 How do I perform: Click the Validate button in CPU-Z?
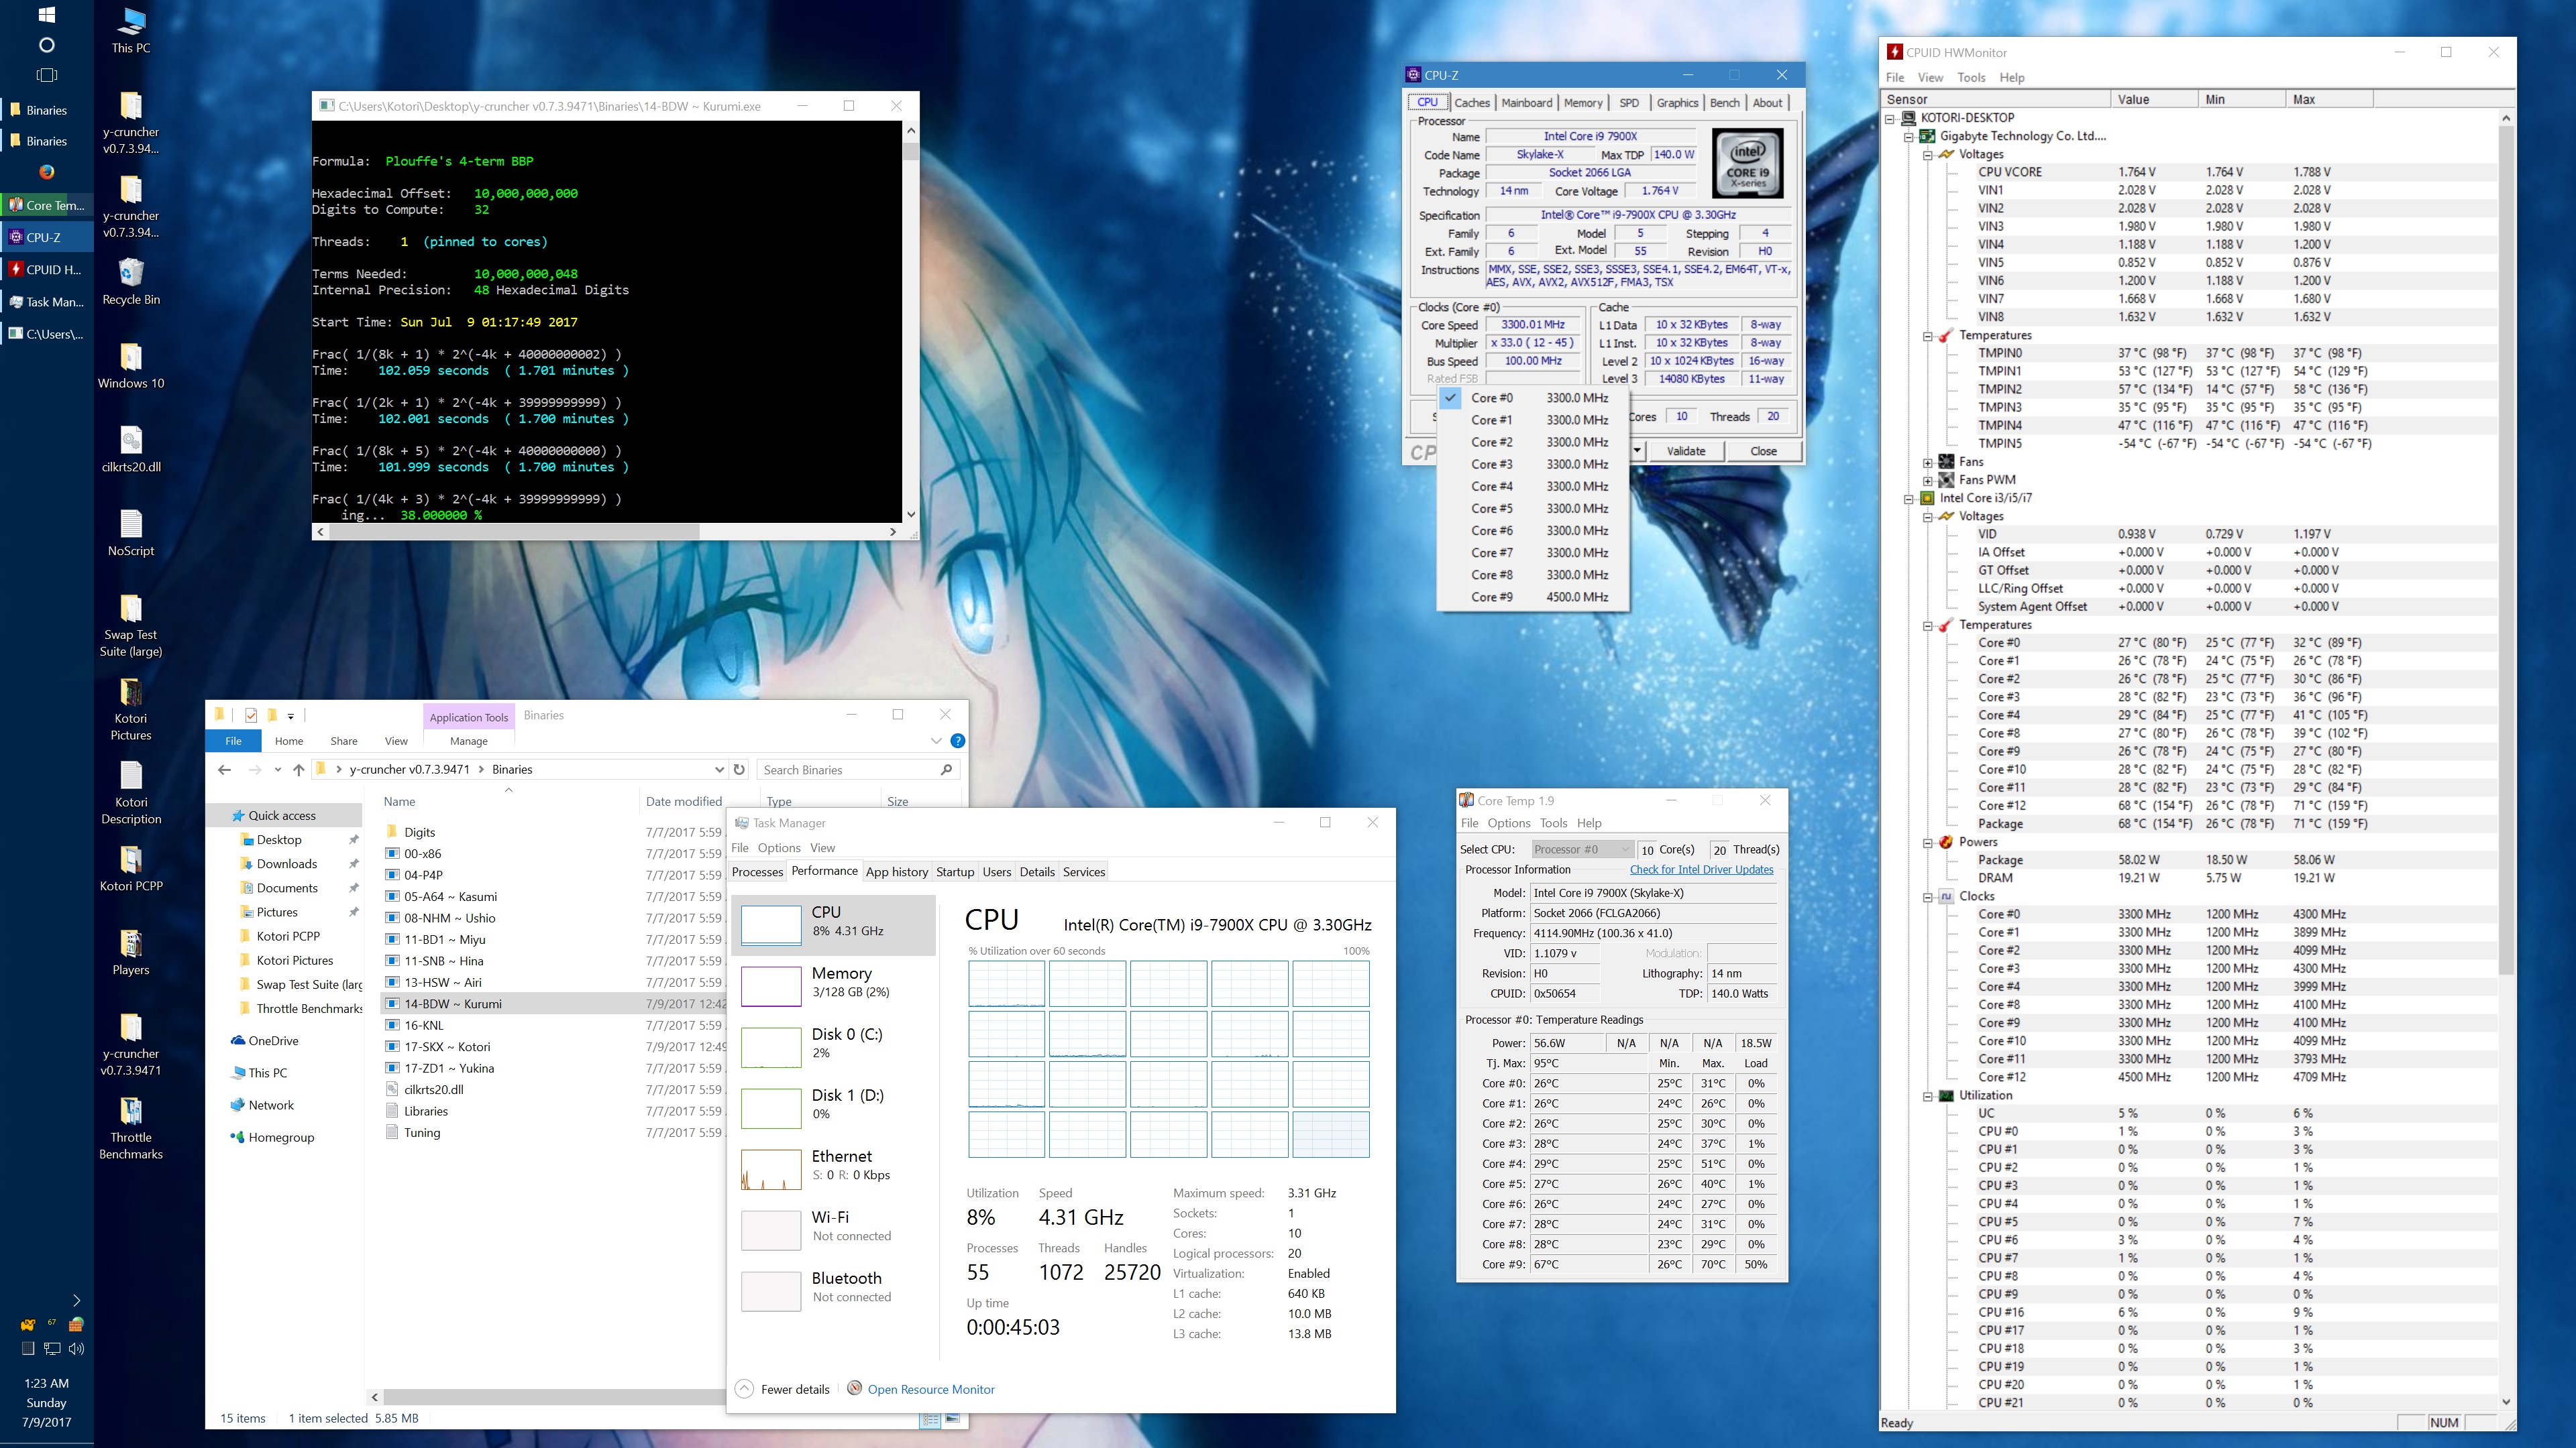1685,450
